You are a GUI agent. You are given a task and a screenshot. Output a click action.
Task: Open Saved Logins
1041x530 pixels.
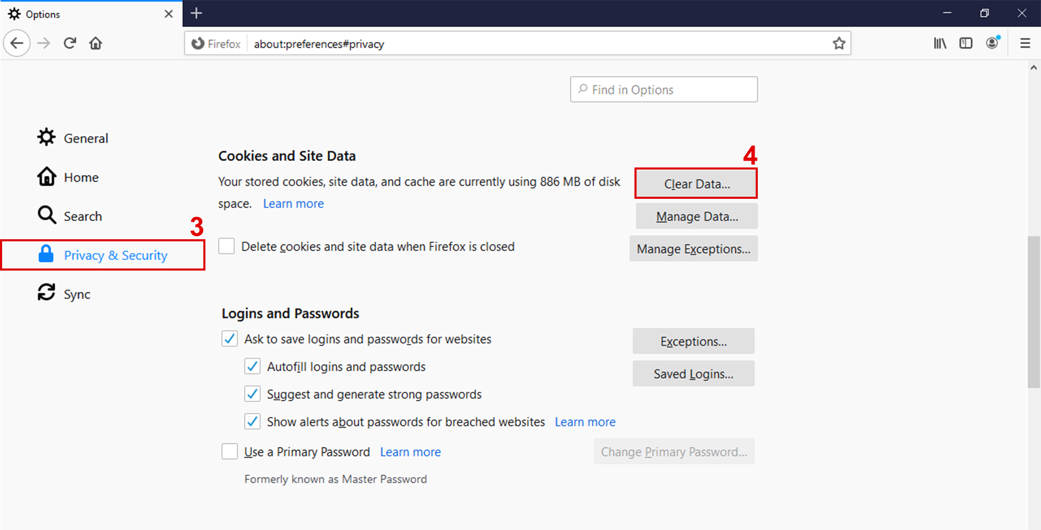click(693, 374)
